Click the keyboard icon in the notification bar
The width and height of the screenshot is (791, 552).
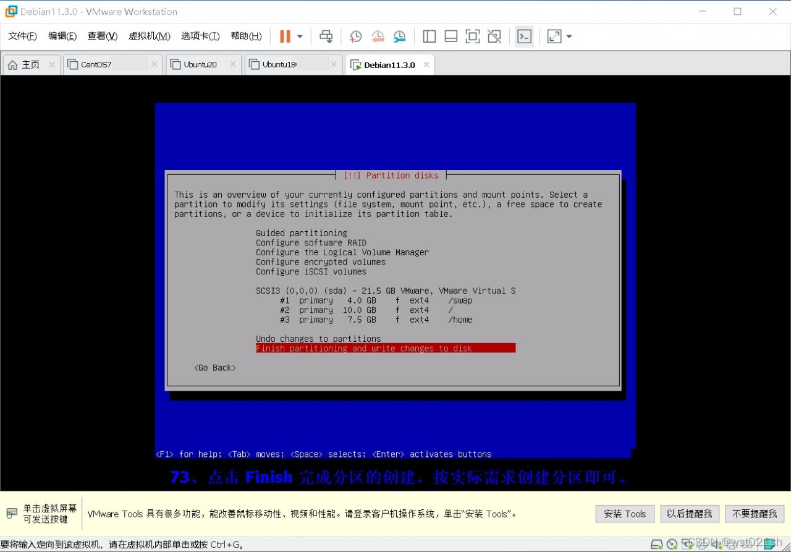pos(12,514)
